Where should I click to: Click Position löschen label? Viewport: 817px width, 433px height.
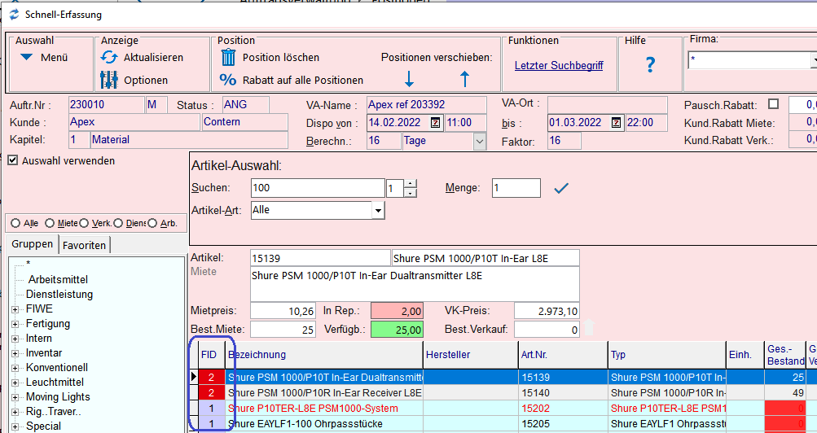click(281, 57)
